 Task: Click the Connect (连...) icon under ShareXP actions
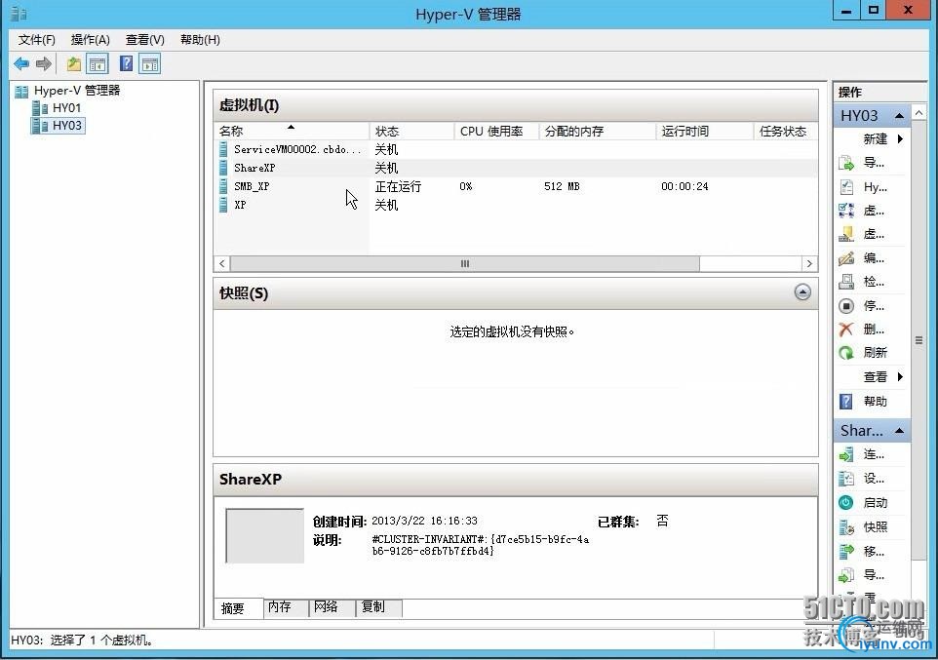[x=846, y=454]
